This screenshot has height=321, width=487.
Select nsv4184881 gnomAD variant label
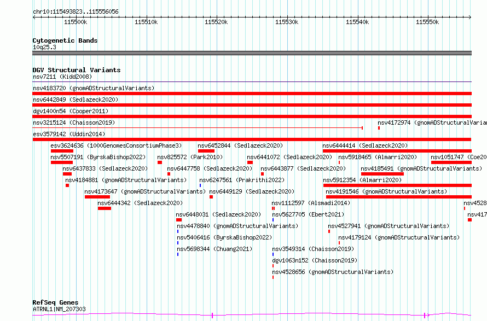click(126, 180)
